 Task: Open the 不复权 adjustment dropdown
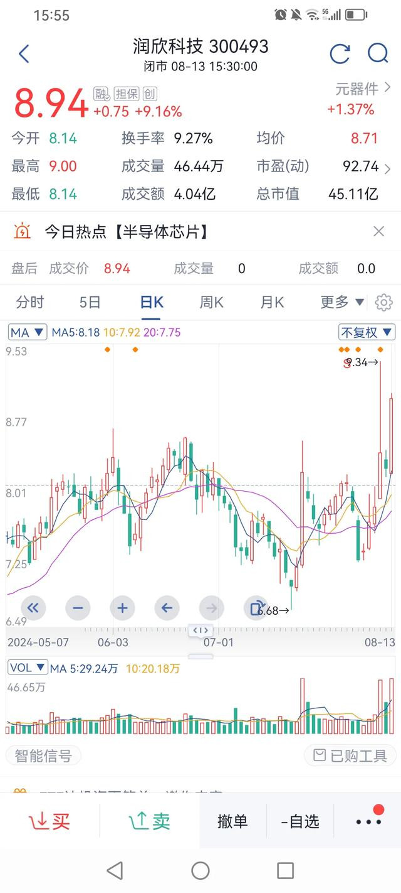(367, 332)
